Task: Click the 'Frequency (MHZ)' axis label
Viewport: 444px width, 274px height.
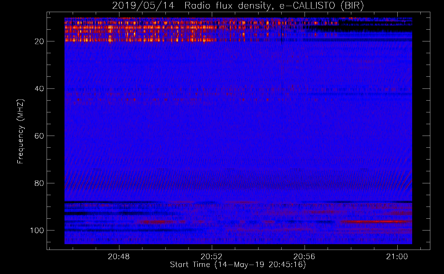Action: point(21,132)
